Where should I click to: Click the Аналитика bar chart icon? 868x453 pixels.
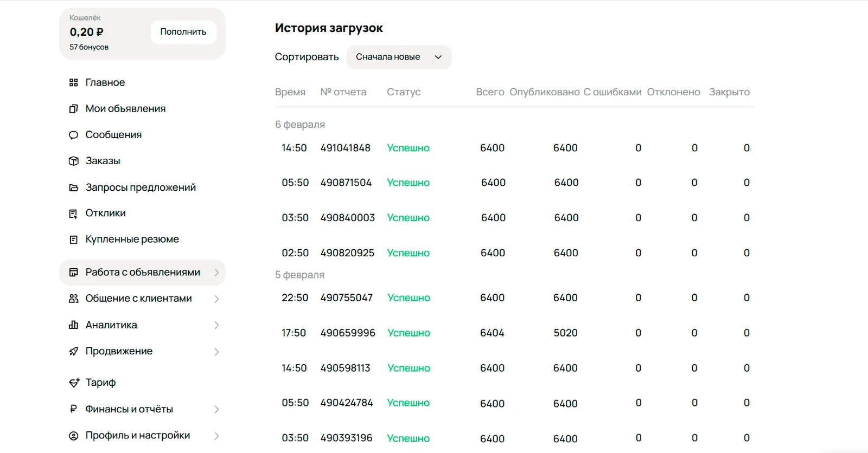click(x=74, y=325)
